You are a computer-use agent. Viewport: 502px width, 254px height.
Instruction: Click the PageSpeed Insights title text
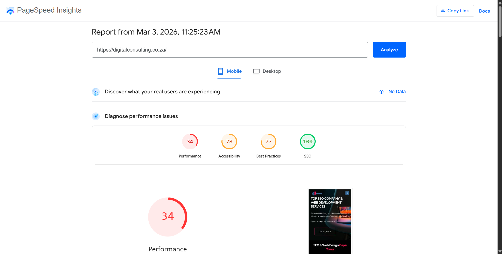click(x=49, y=10)
